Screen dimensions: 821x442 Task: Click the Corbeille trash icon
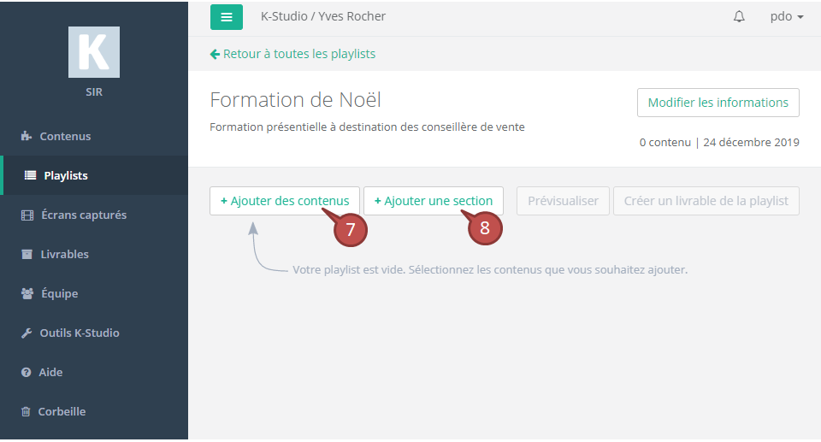(27, 411)
